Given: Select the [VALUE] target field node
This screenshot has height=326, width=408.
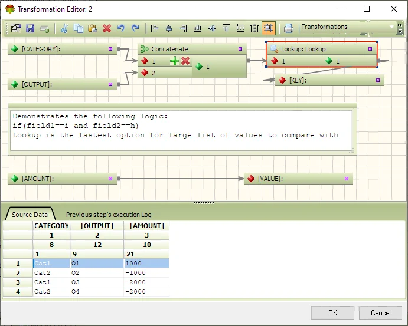Looking at the screenshot, I should tap(298, 179).
